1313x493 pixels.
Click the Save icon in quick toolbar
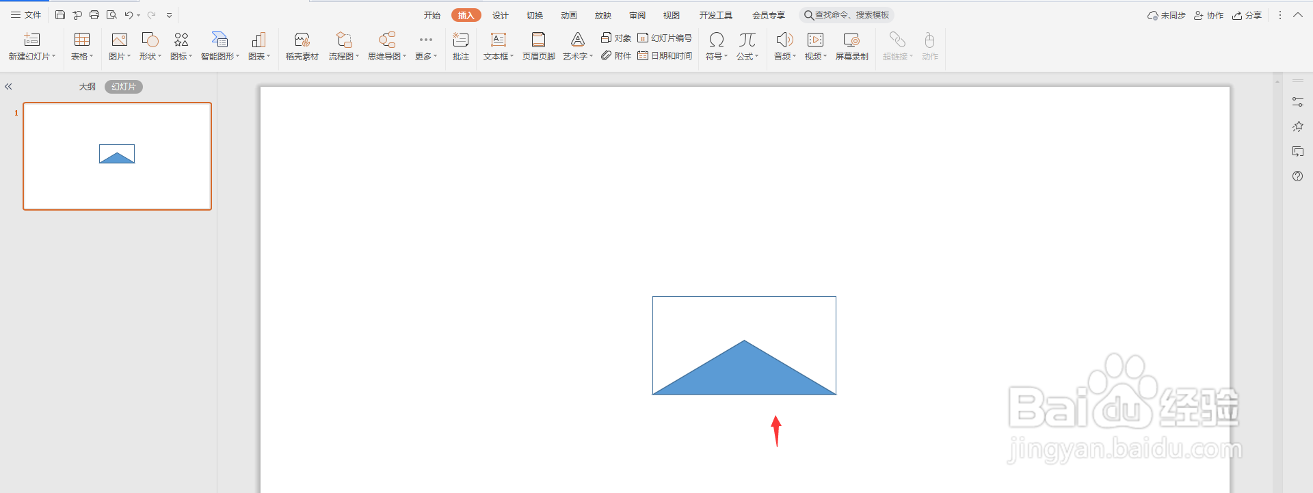coord(60,15)
